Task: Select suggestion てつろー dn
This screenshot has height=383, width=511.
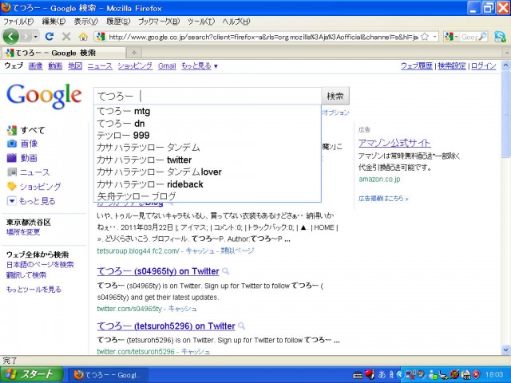Action: (208, 124)
